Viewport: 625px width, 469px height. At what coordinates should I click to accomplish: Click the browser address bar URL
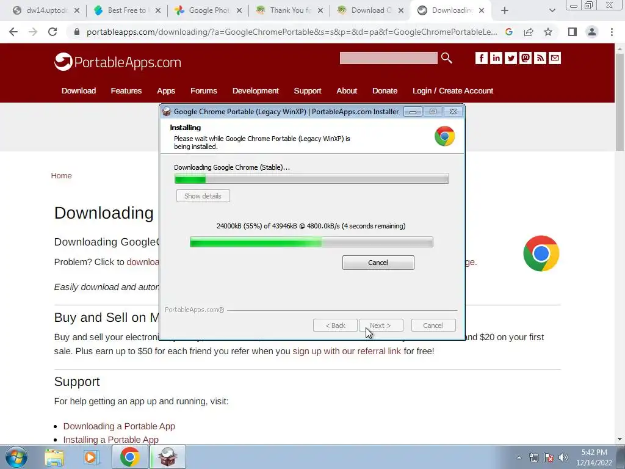click(292, 32)
